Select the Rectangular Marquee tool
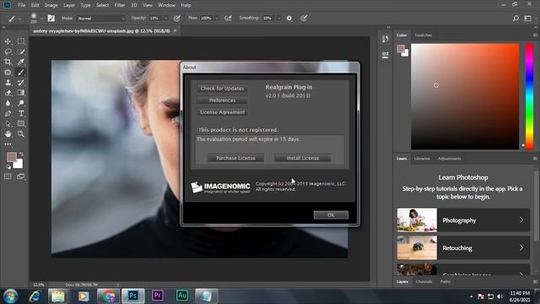The image size is (540, 304). tap(21, 41)
